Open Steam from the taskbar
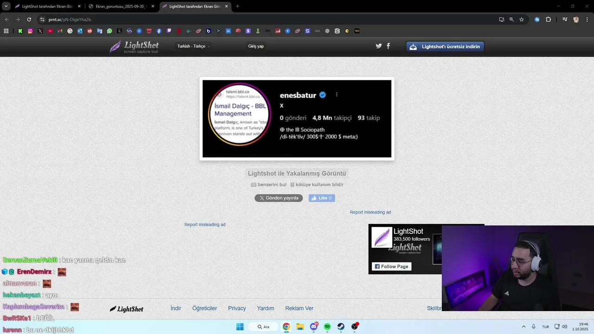 [341, 327]
